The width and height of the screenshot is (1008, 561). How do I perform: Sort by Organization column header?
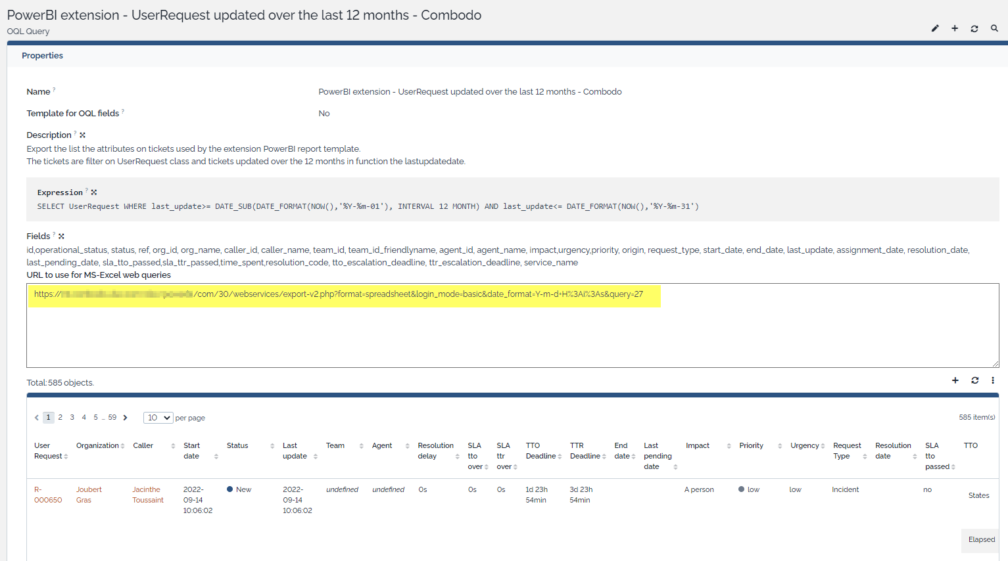(98, 445)
